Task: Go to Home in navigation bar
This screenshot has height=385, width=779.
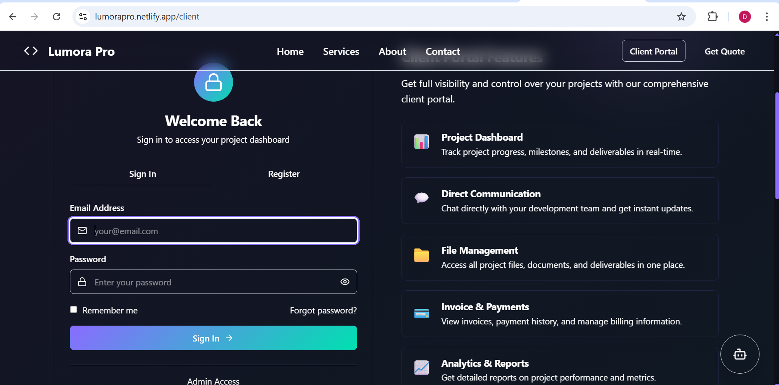Action: pos(290,52)
